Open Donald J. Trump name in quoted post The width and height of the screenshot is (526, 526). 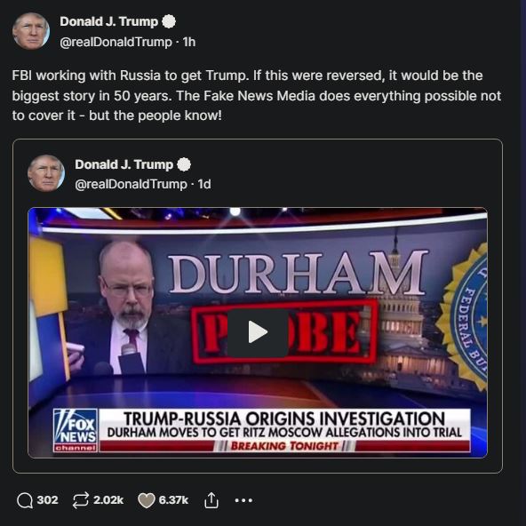(124, 164)
